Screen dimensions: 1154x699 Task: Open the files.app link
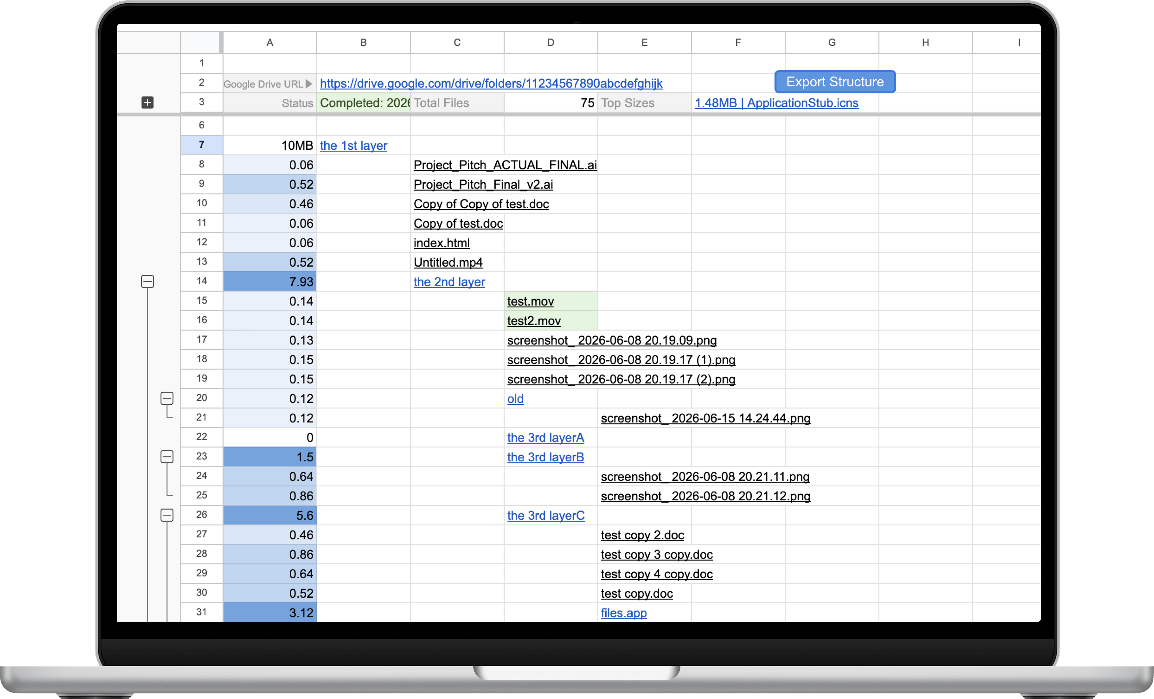[x=623, y=613]
